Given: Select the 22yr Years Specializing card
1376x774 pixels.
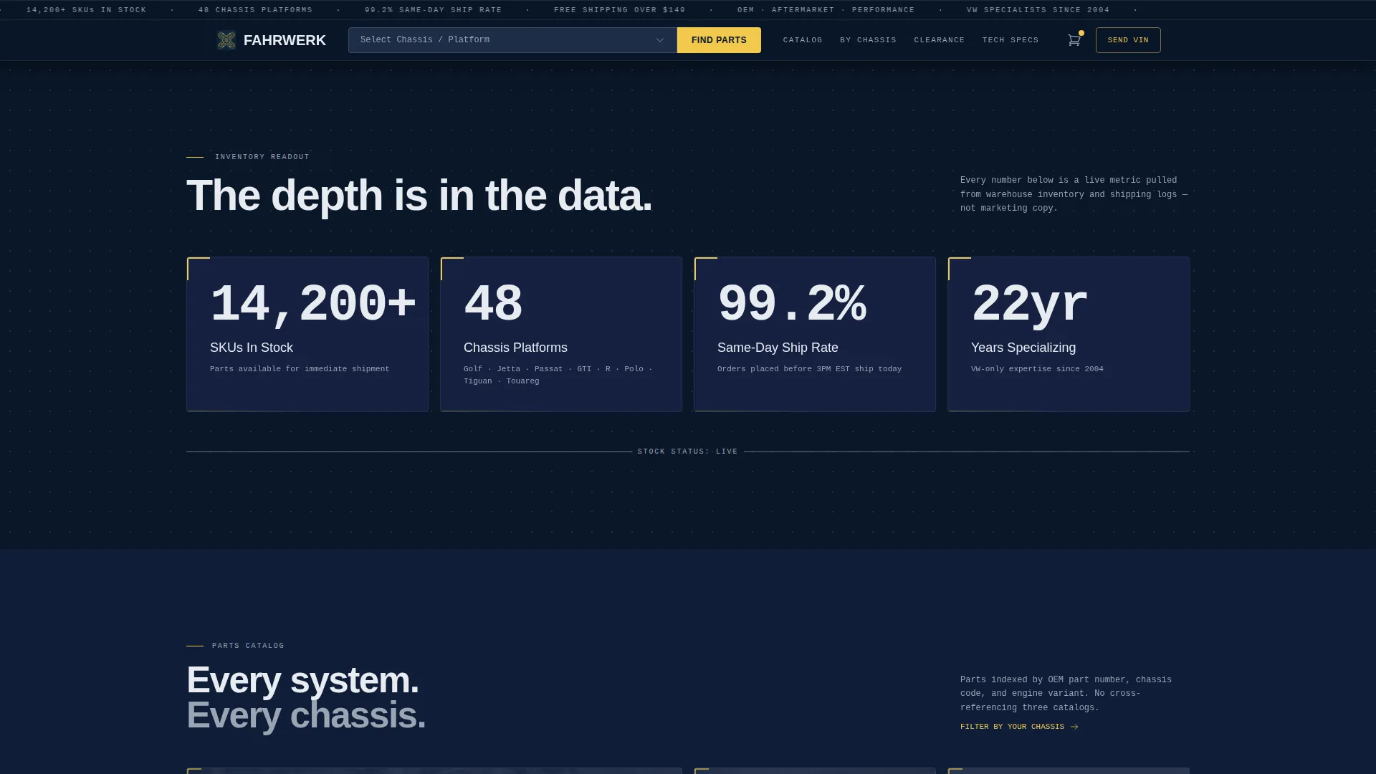Looking at the screenshot, I should (1069, 334).
